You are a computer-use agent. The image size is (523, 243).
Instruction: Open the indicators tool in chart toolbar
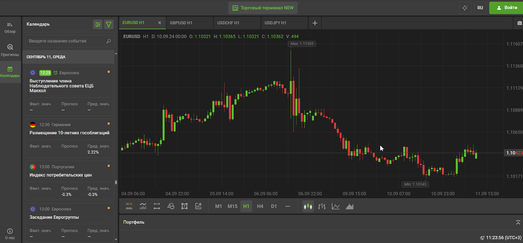143,206
